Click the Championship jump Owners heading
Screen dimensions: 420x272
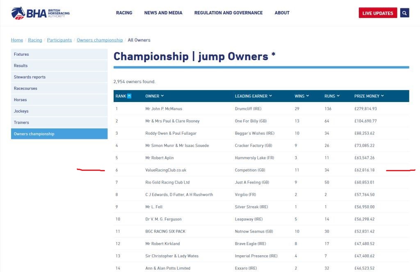click(x=194, y=57)
